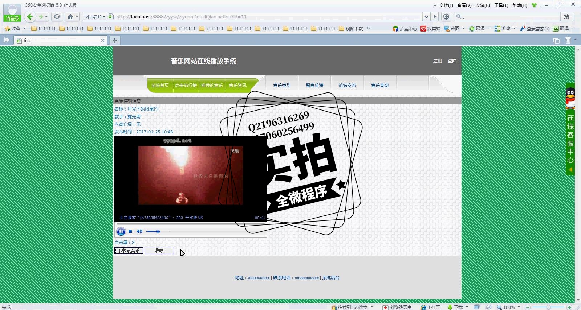Pause the music video playback
This screenshot has height=310, width=581.
click(x=121, y=231)
